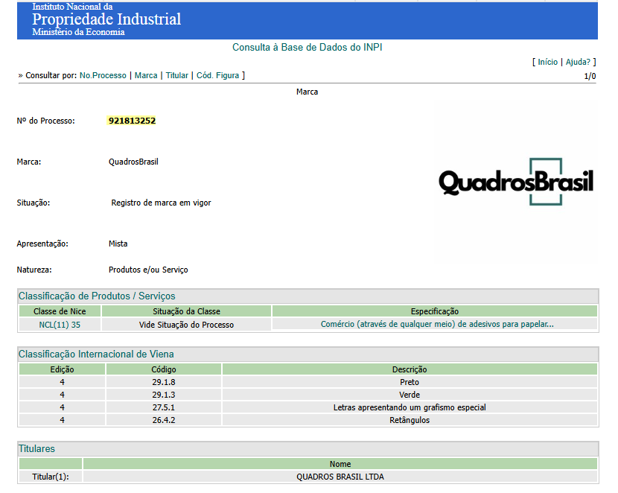Open the Cód. Figura search option
The image size is (618, 493).
coord(217,75)
